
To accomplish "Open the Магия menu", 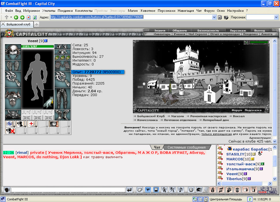I will point(133,11).
